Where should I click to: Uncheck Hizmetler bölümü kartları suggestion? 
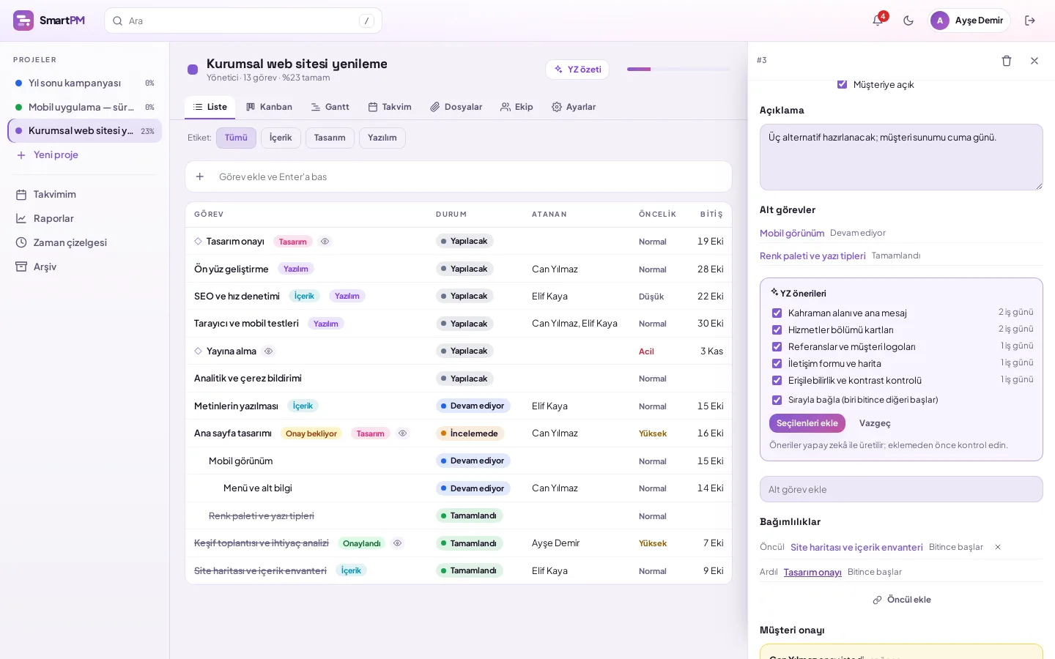pos(777,330)
